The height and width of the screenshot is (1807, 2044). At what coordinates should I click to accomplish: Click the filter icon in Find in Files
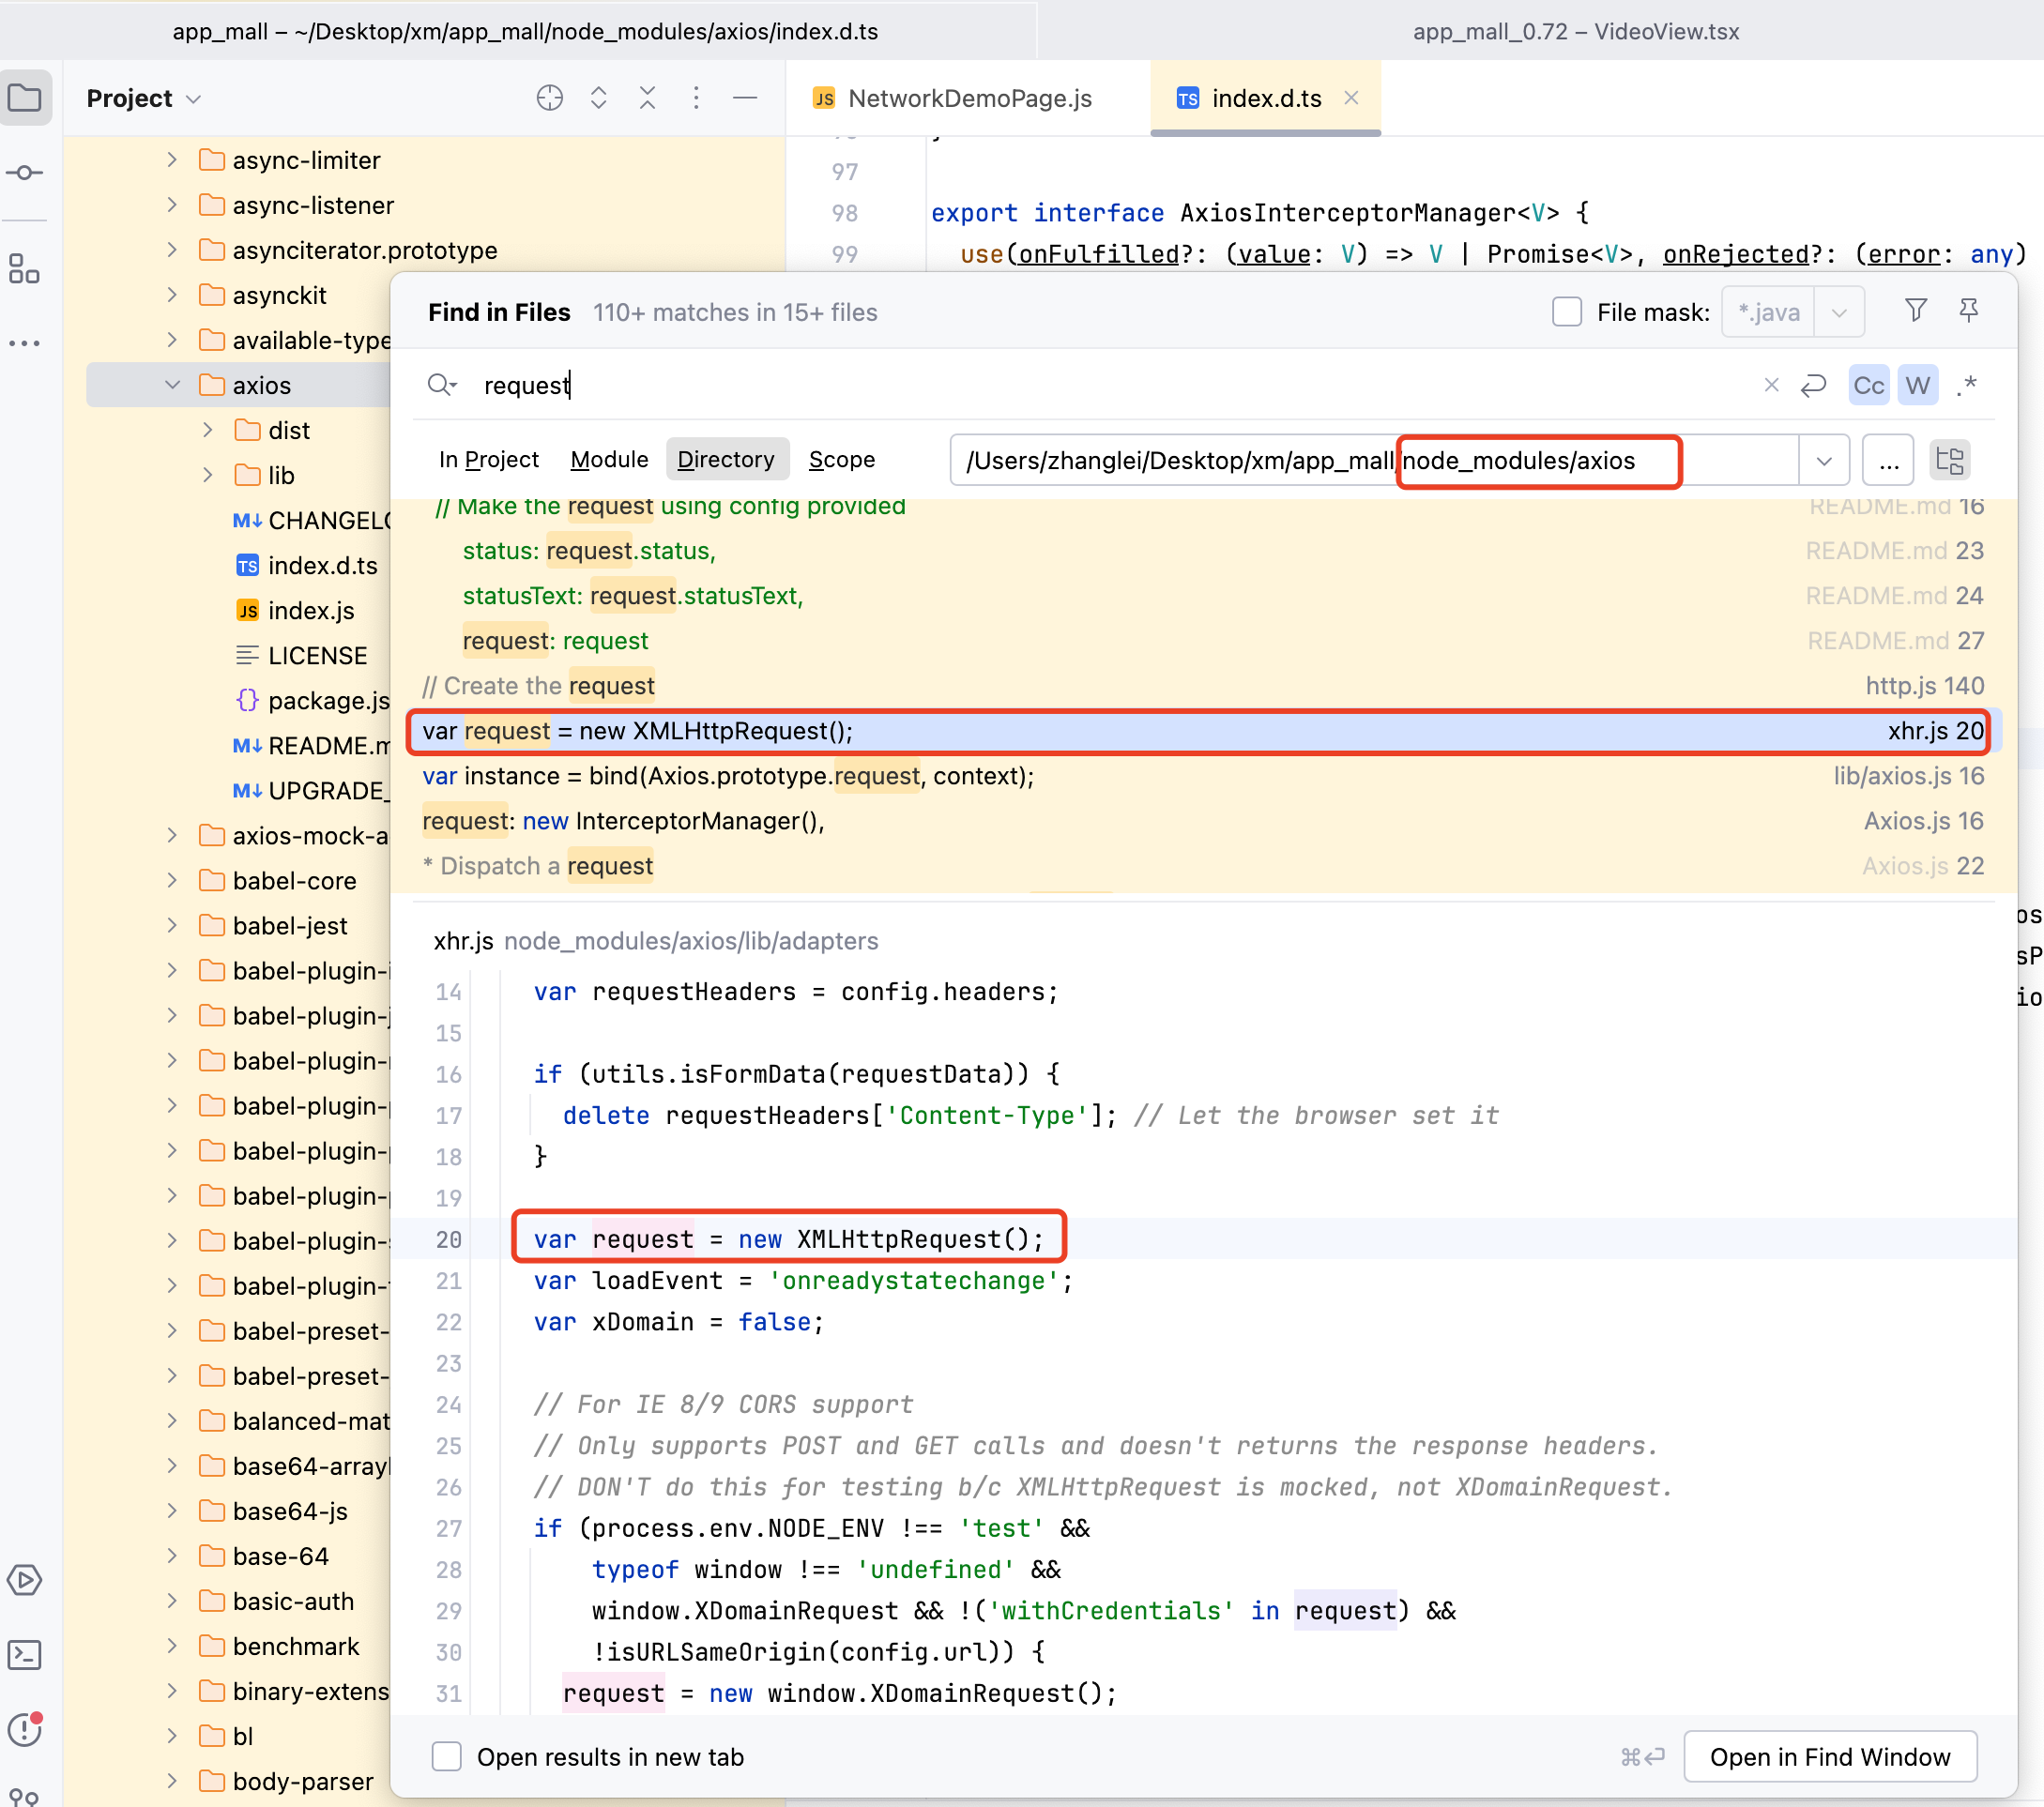(x=1915, y=311)
